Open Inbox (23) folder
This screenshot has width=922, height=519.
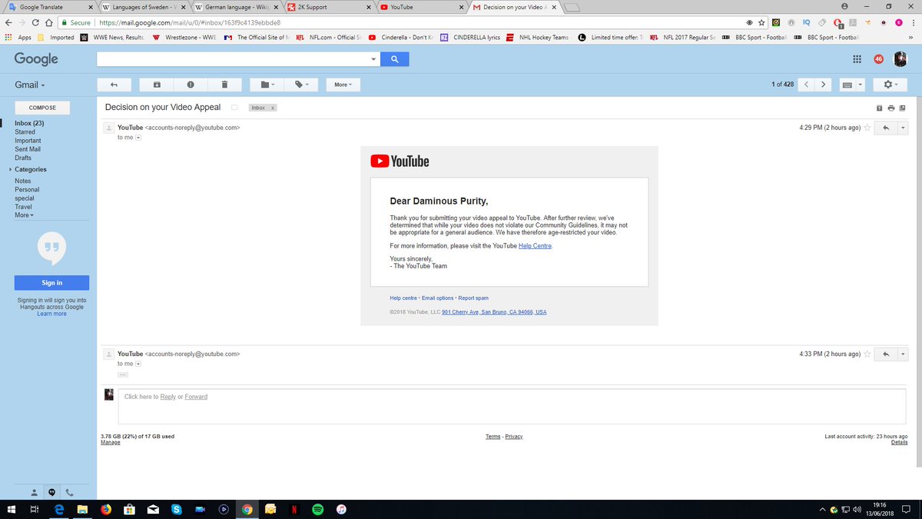click(x=29, y=123)
